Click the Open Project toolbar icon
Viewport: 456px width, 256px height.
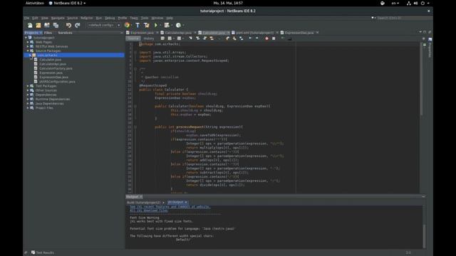(x=47, y=26)
